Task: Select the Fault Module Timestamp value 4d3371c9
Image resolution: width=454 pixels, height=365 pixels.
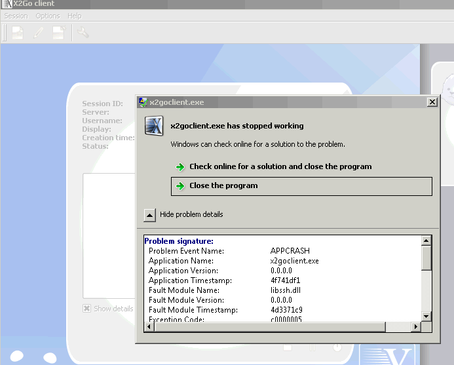Action: 286,310
